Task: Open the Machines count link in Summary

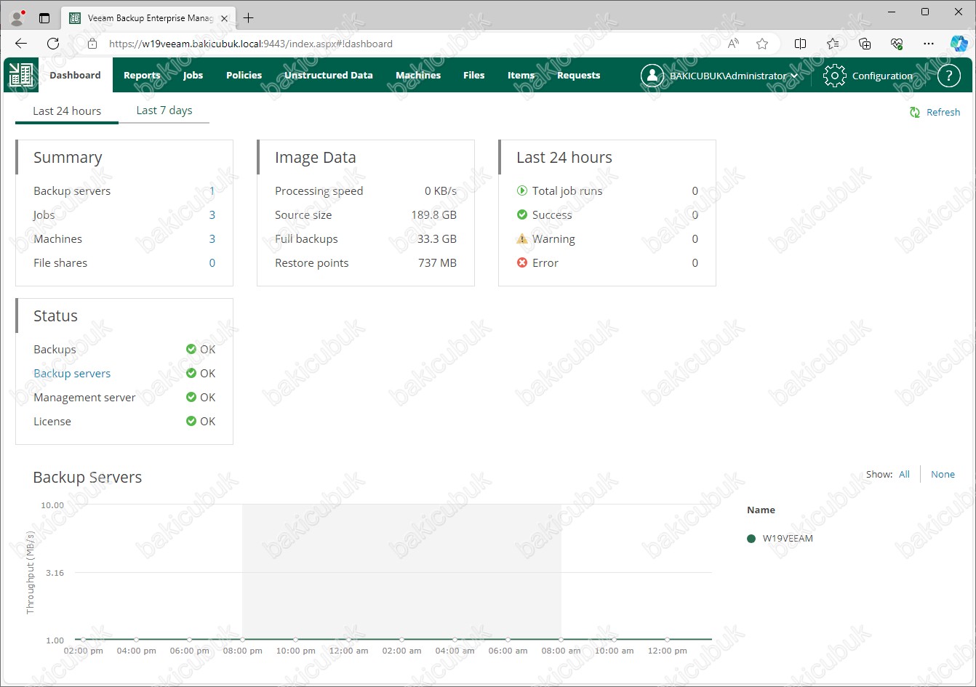Action: coord(212,238)
